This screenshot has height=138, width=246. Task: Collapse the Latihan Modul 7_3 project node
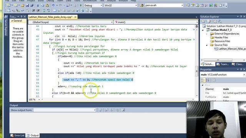click(x=203, y=30)
